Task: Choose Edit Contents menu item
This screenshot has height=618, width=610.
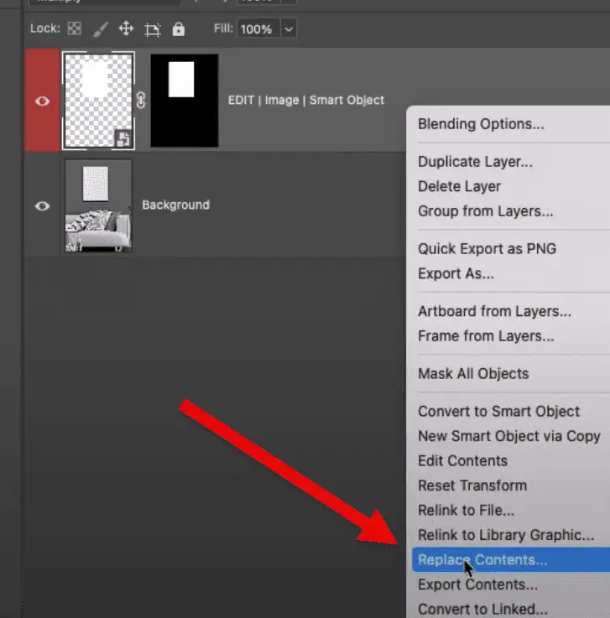Action: 462,460
